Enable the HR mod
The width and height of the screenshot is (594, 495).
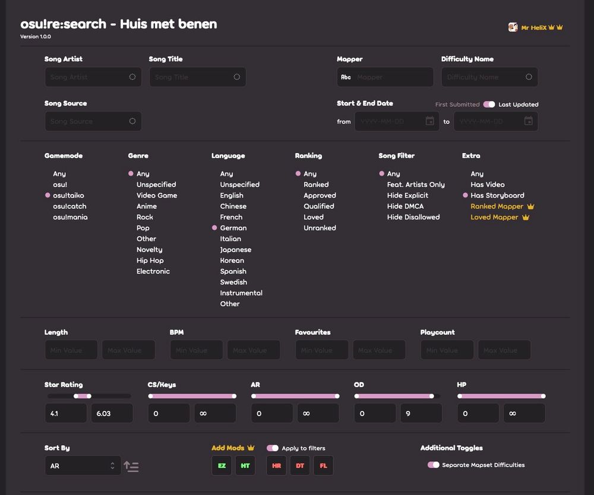tap(277, 466)
